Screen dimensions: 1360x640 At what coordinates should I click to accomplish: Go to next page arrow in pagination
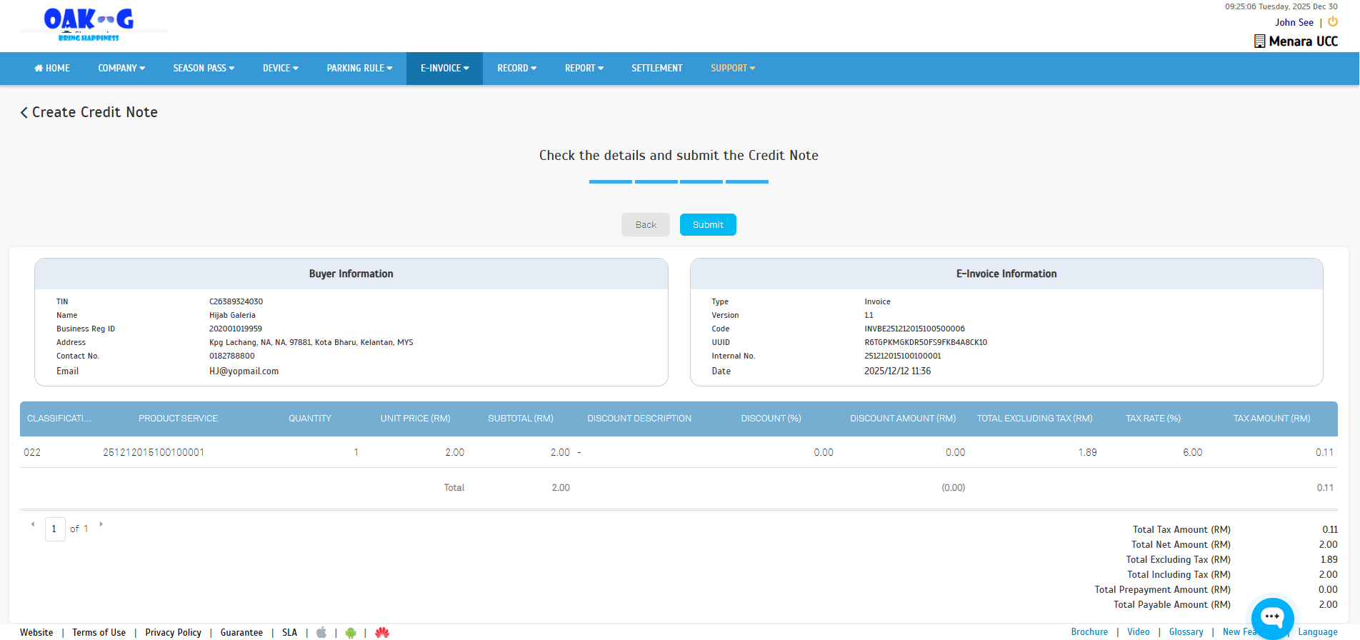pos(101,524)
